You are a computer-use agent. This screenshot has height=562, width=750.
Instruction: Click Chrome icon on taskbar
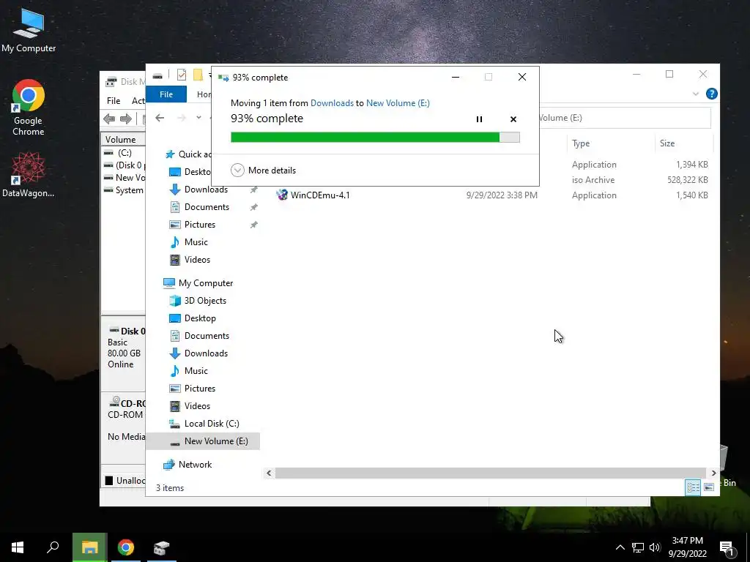[126, 547]
